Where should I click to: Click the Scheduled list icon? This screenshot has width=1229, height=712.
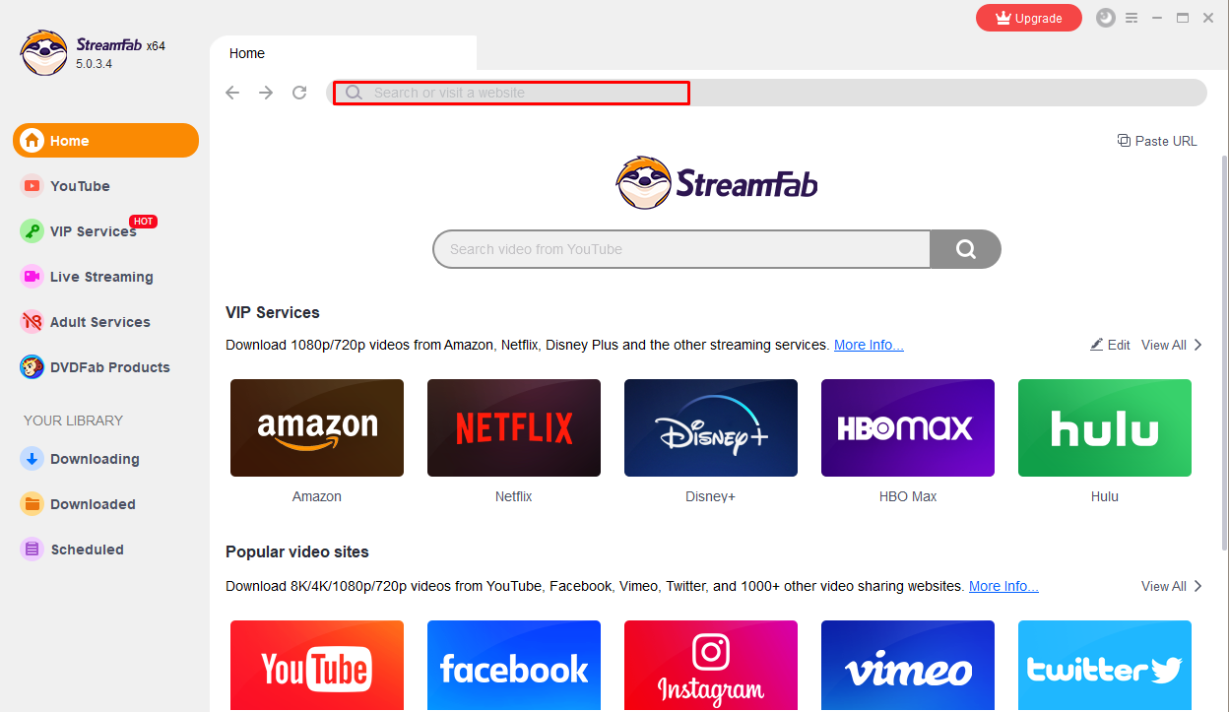pyautogui.click(x=32, y=550)
